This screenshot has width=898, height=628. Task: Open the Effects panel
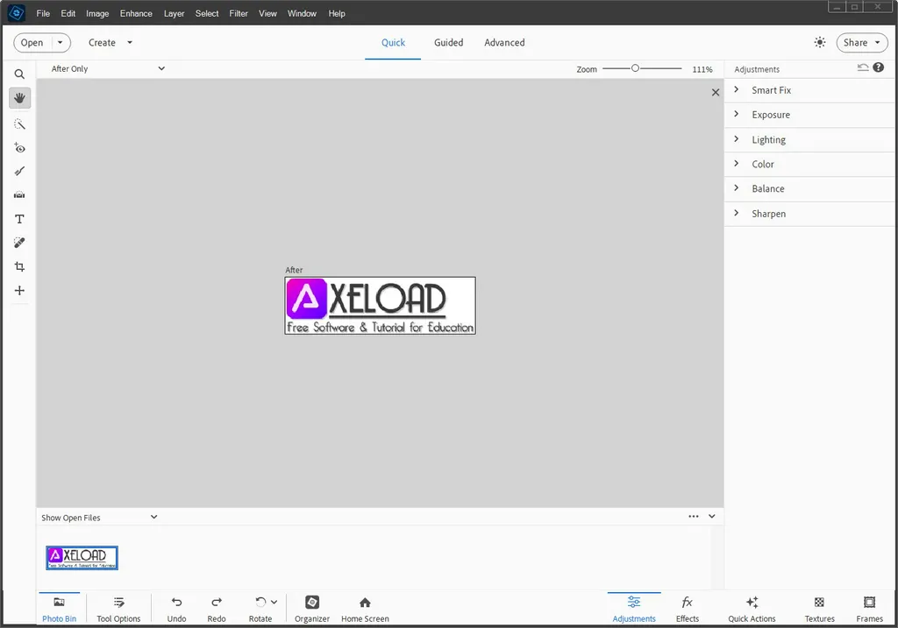point(688,609)
